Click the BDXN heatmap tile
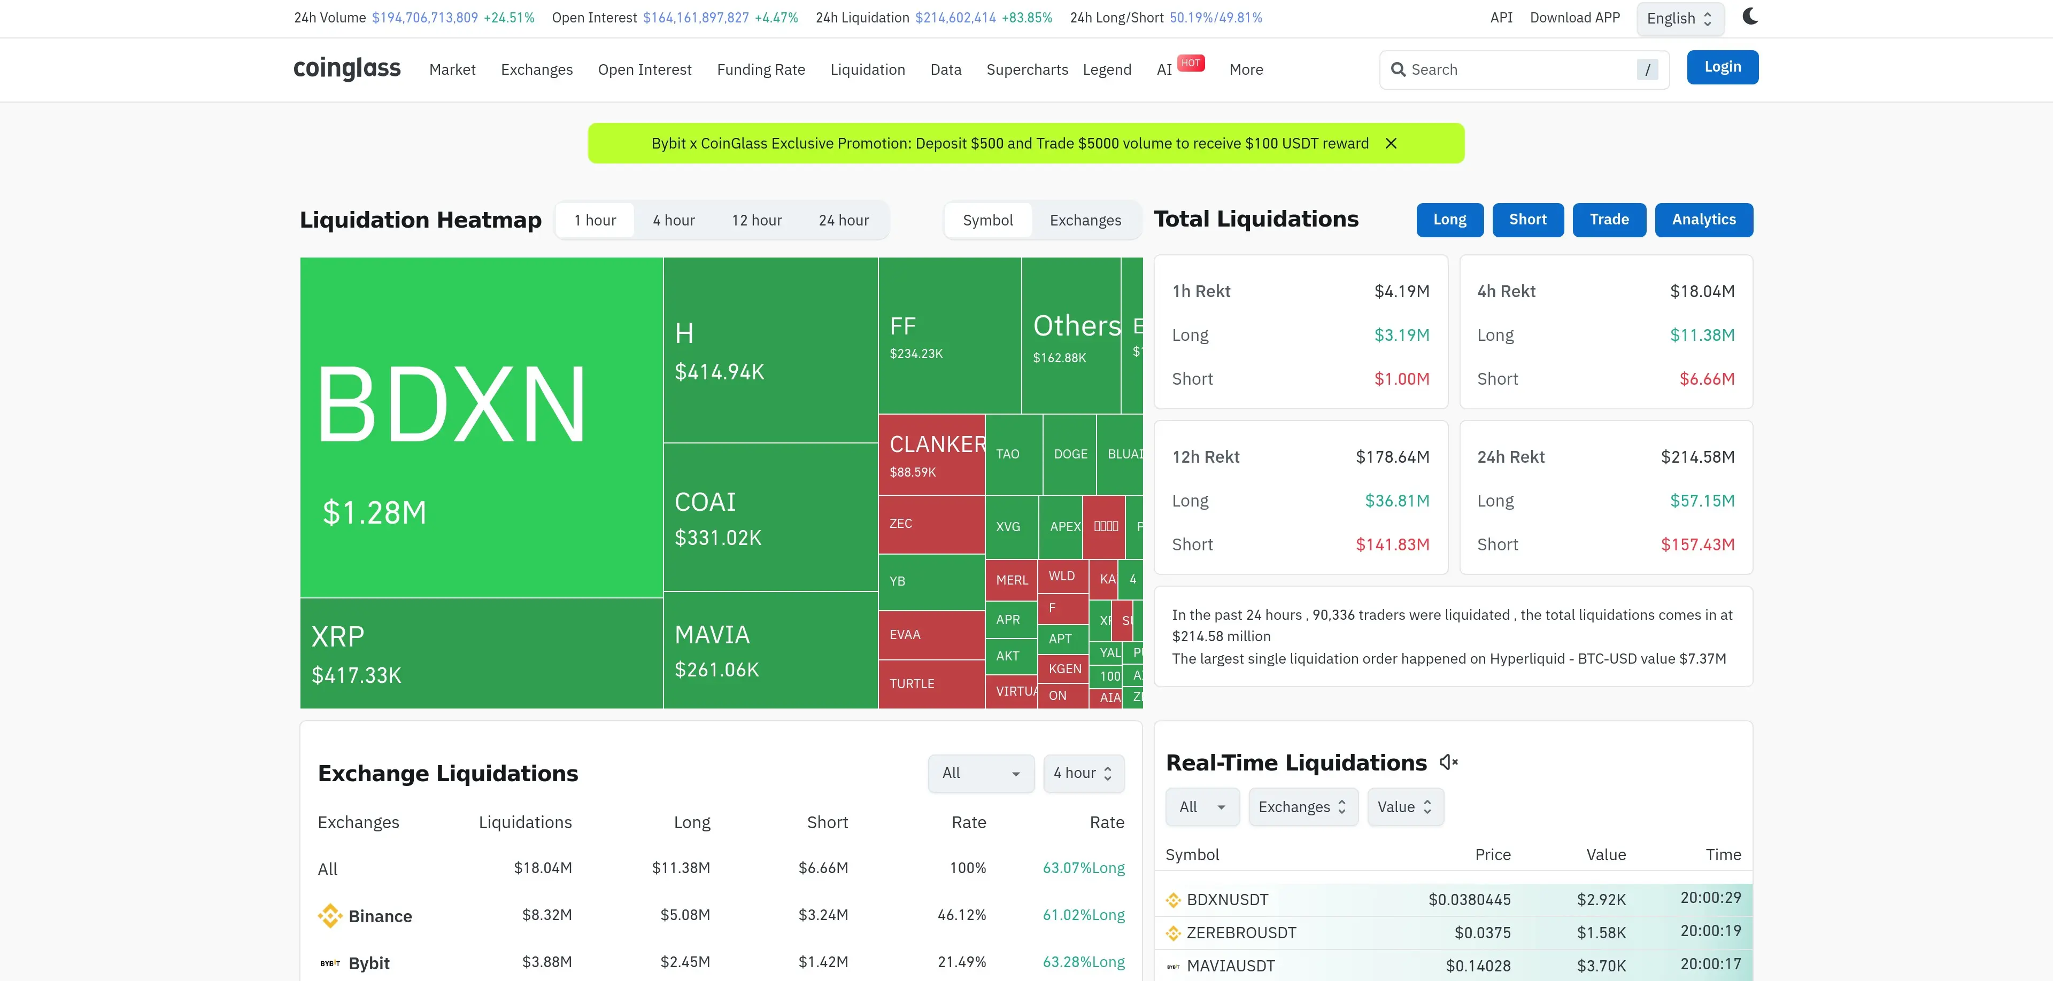Image resolution: width=2053 pixels, height=981 pixels. click(x=481, y=427)
